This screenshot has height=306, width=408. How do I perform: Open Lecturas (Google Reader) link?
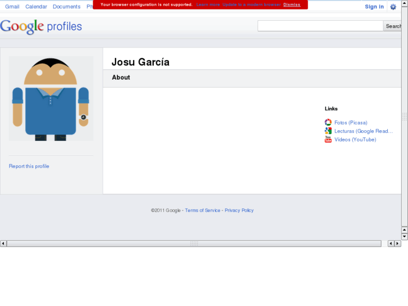364,131
